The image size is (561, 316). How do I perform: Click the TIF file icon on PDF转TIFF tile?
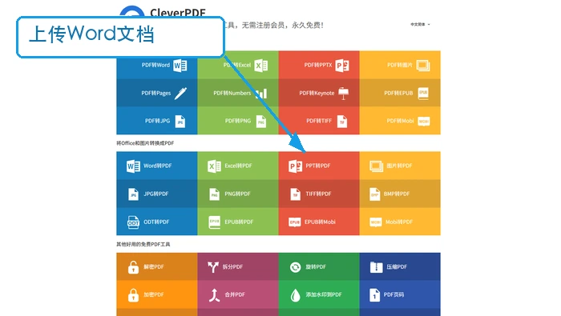tap(342, 122)
